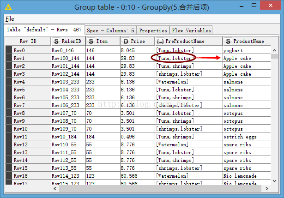The height and width of the screenshot is (198, 284).
Task: Select the Row10 row header
Action: (28, 129)
